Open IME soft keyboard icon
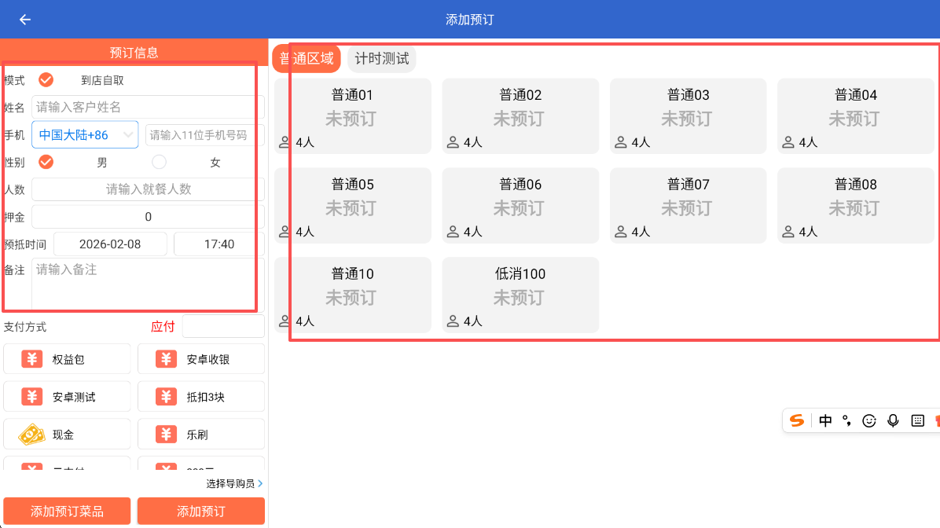Screen dimensions: 940x528 [917, 420]
